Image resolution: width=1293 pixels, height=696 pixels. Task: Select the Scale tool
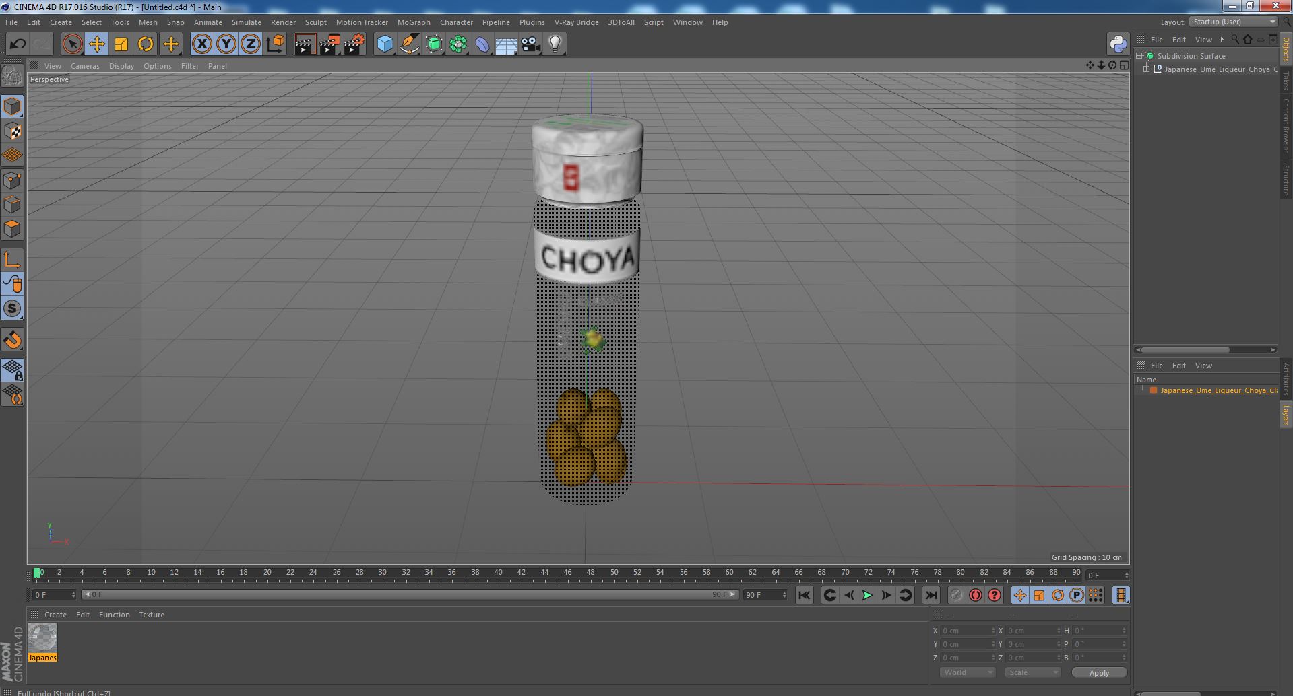point(121,44)
